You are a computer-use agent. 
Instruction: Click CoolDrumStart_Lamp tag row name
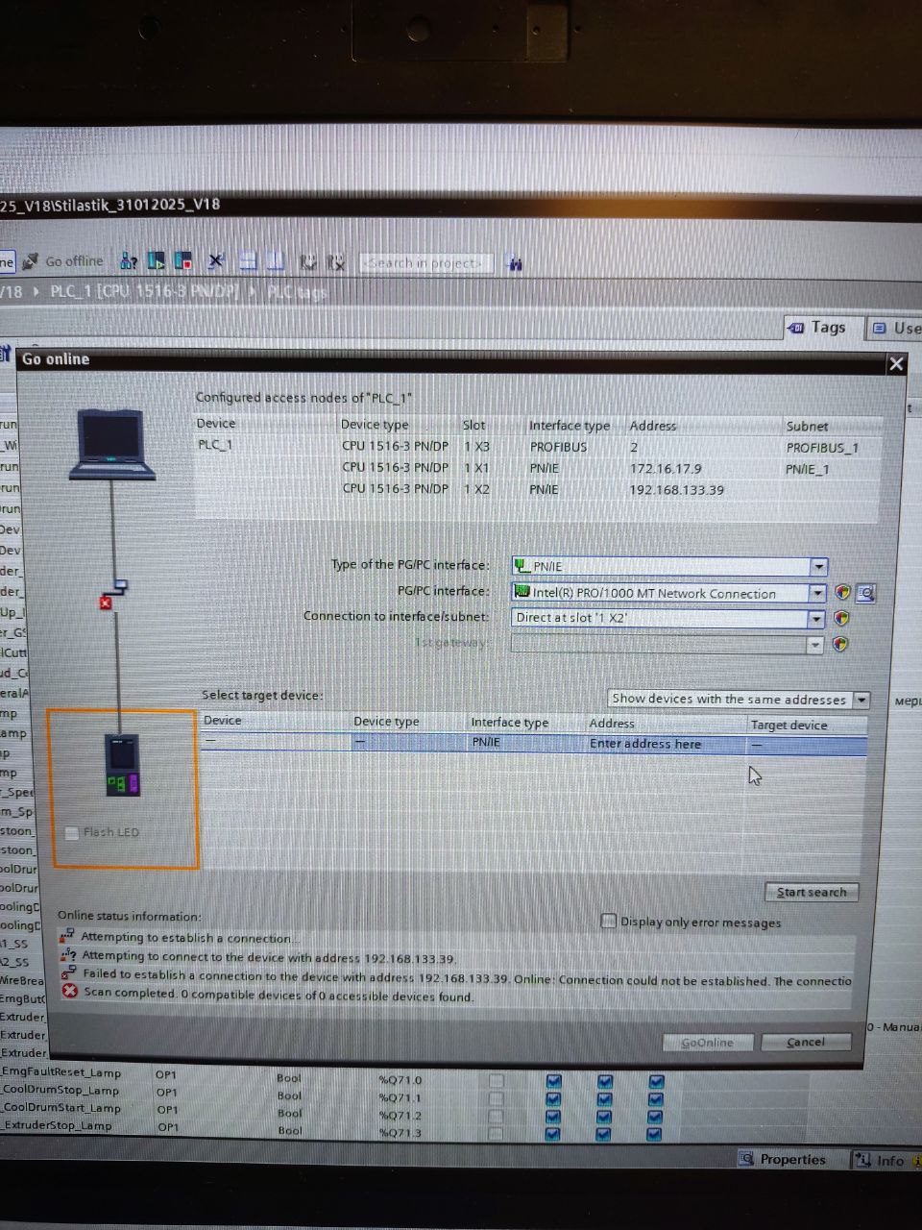pyautogui.click(x=61, y=1107)
